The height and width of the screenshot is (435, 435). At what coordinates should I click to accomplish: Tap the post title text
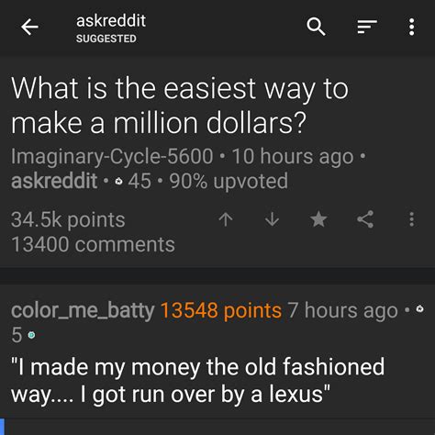coord(180,106)
